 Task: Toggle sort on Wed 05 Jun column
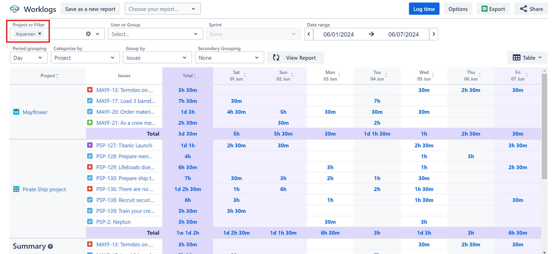(426, 75)
